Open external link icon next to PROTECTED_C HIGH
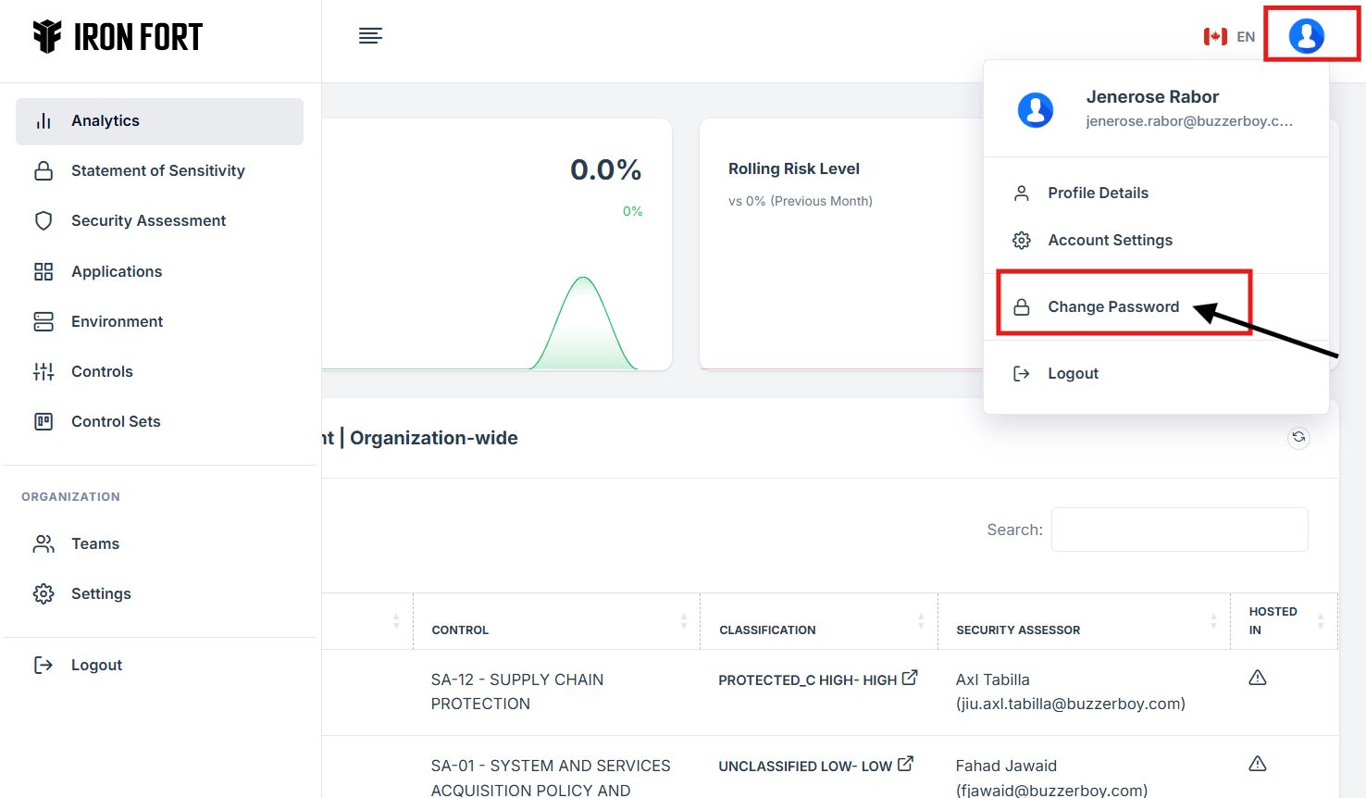The image size is (1366, 798). click(910, 678)
